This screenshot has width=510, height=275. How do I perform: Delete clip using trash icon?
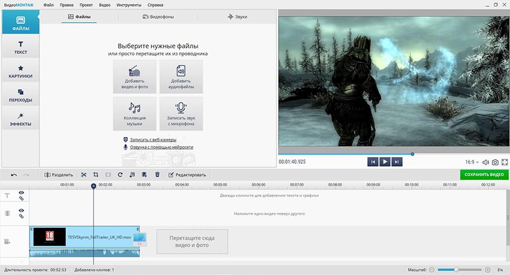point(158,175)
